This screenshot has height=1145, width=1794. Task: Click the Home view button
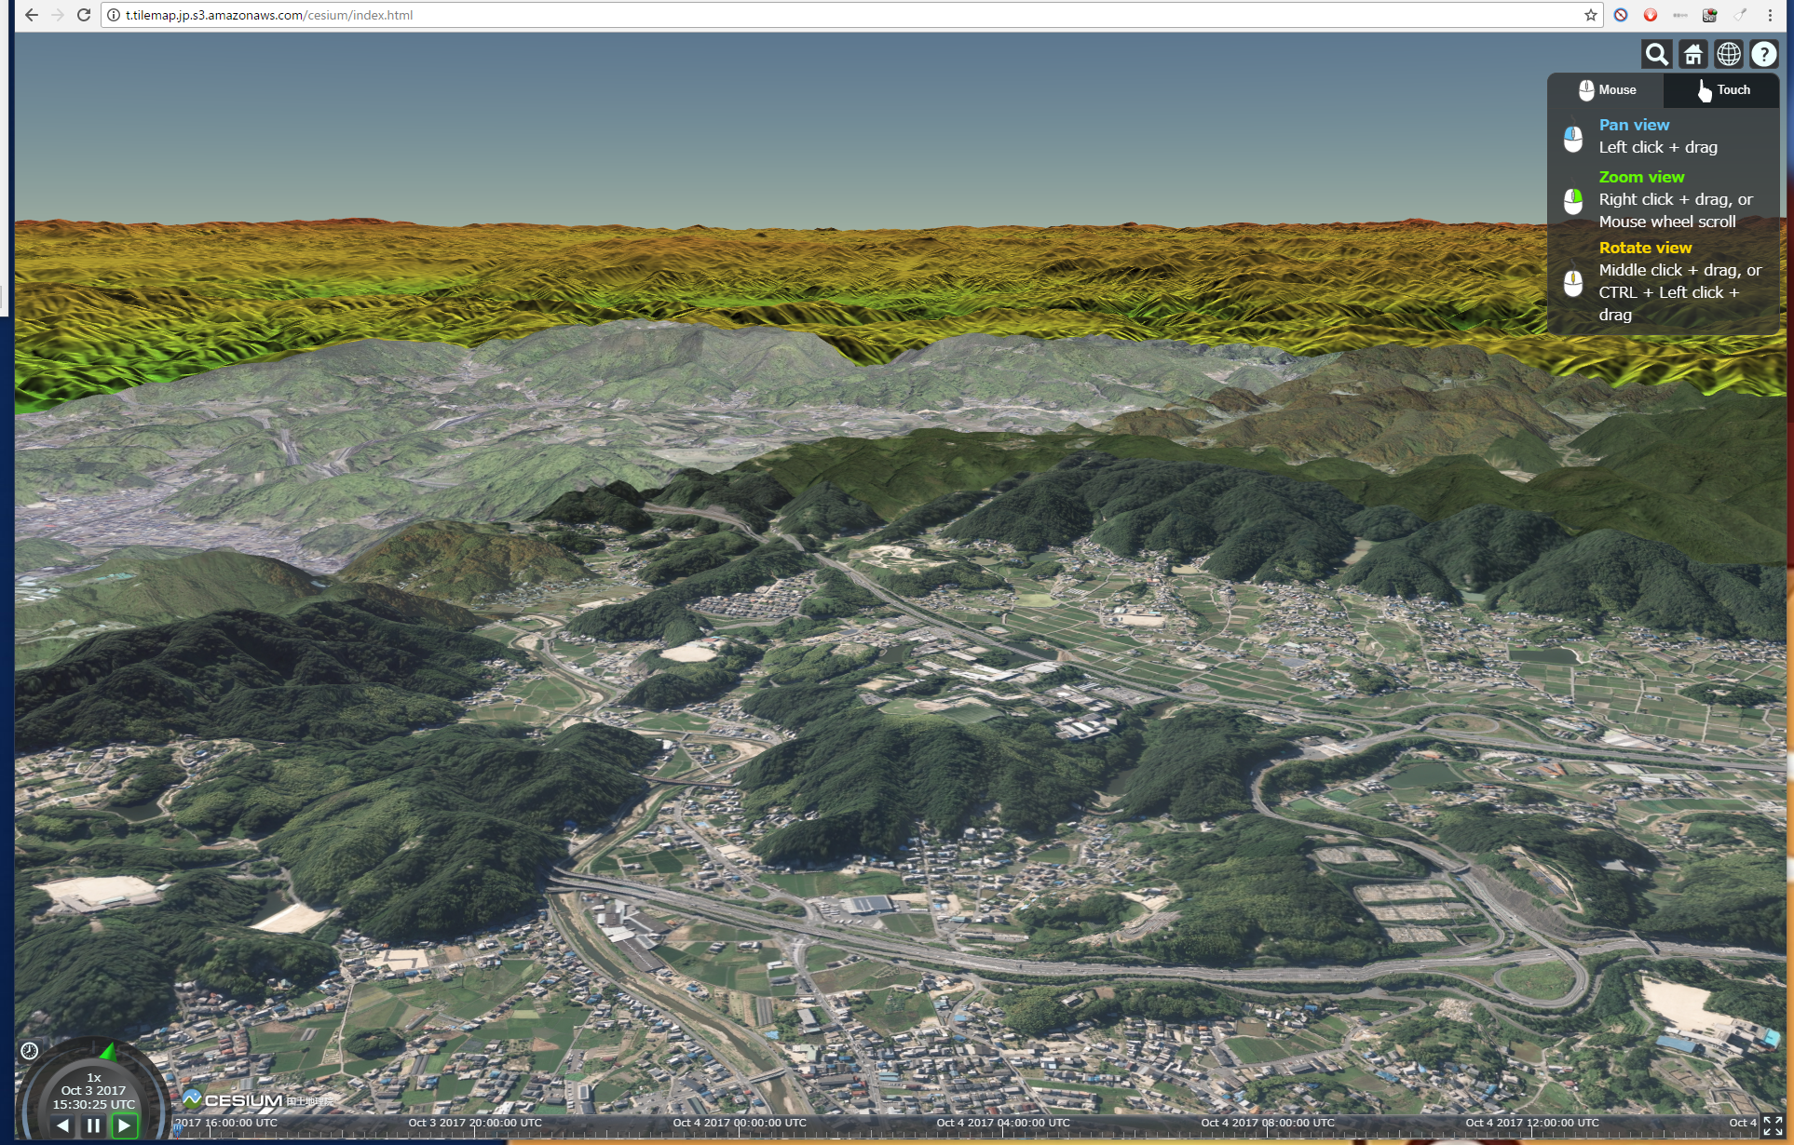click(x=1693, y=55)
